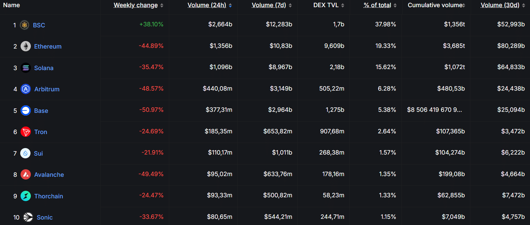Click Base truncated cumulative volume value
Image resolution: width=530 pixels, height=225 pixels.
pos(434,110)
